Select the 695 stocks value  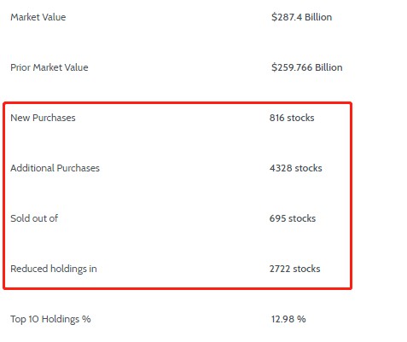[x=293, y=218]
